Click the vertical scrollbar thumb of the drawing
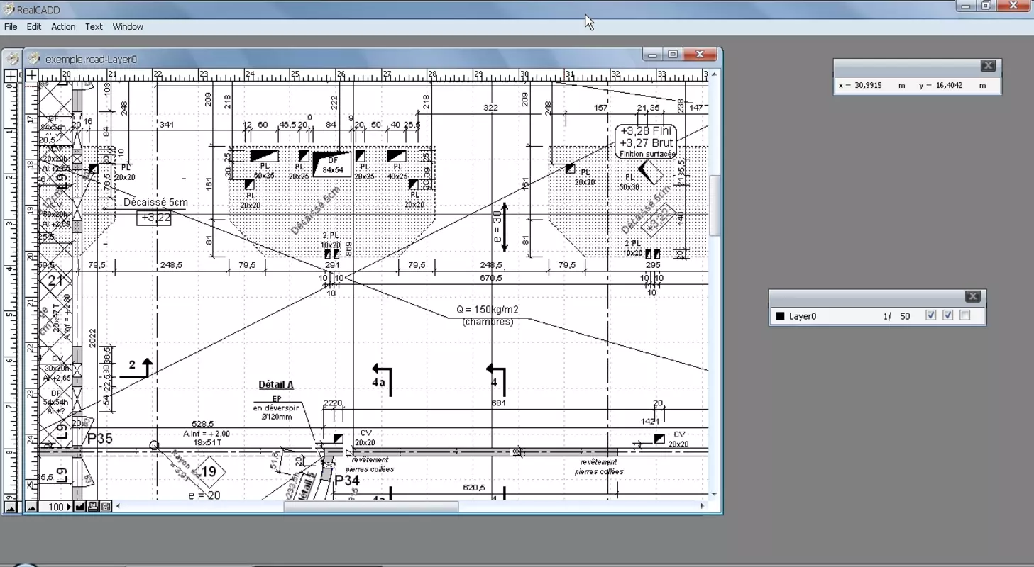The height and width of the screenshot is (567, 1034). point(715,205)
